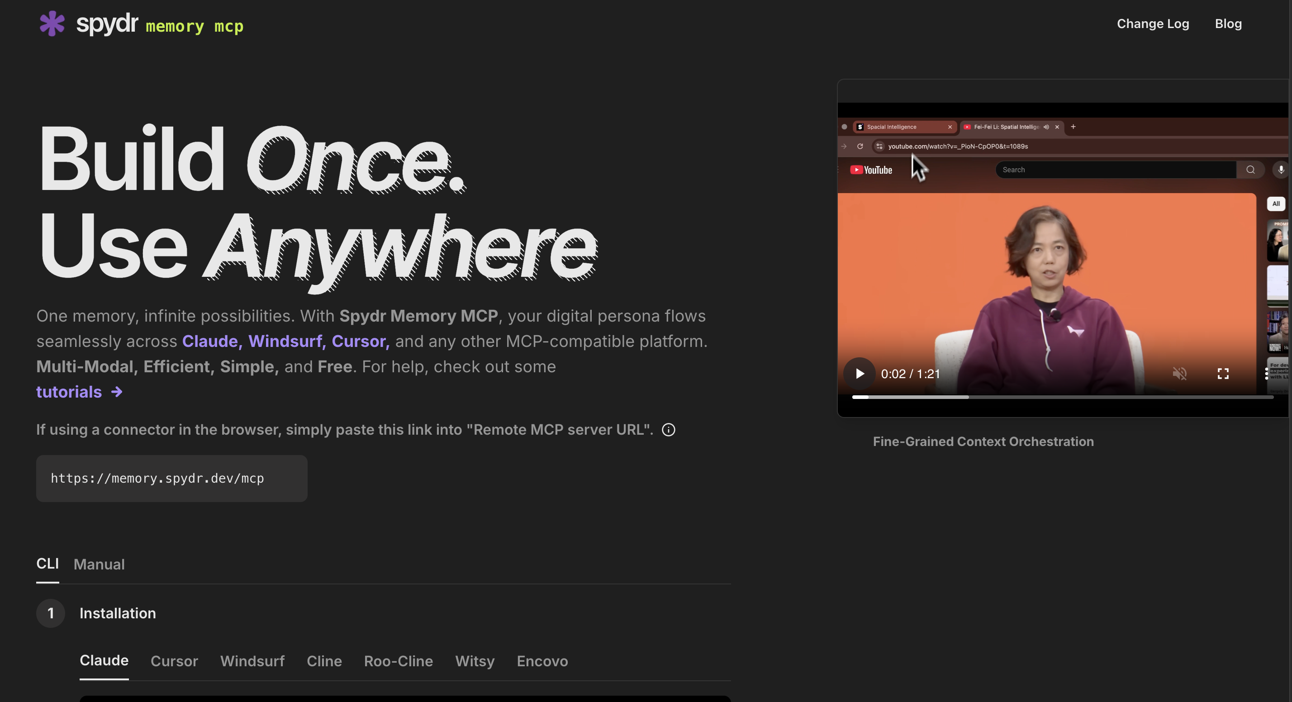Screen dimensions: 1292x702
Task: Click the YouTube logo in the video
Action: pyautogui.click(x=871, y=170)
